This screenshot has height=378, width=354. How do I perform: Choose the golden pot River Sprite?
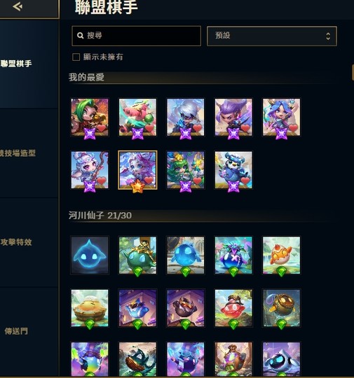[281, 308]
